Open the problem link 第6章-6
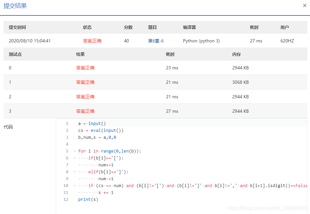Screen dimensions: 310x214 (156, 41)
